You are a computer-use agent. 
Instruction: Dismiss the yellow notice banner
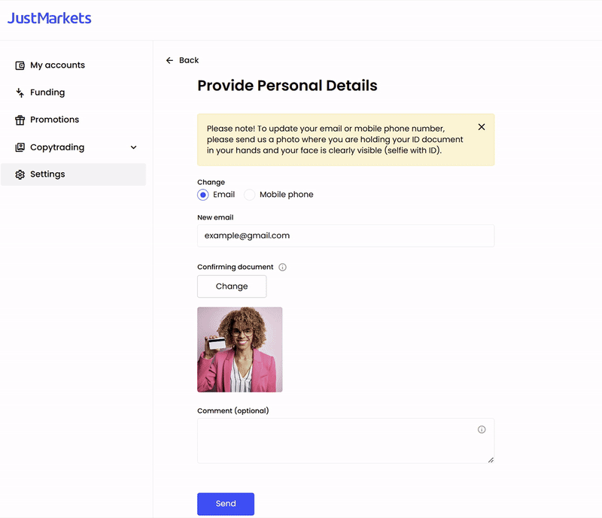[482, 127]
